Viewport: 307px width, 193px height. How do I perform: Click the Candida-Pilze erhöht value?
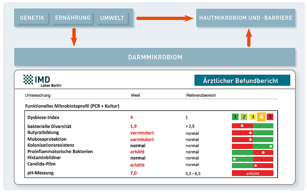click(x=137, y=165)
